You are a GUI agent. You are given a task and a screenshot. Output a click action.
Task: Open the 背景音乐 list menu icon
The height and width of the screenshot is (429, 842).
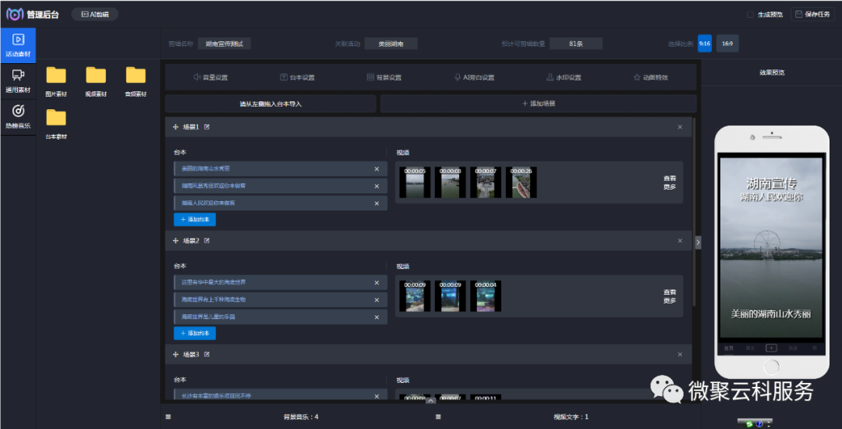tap(168, 417)
